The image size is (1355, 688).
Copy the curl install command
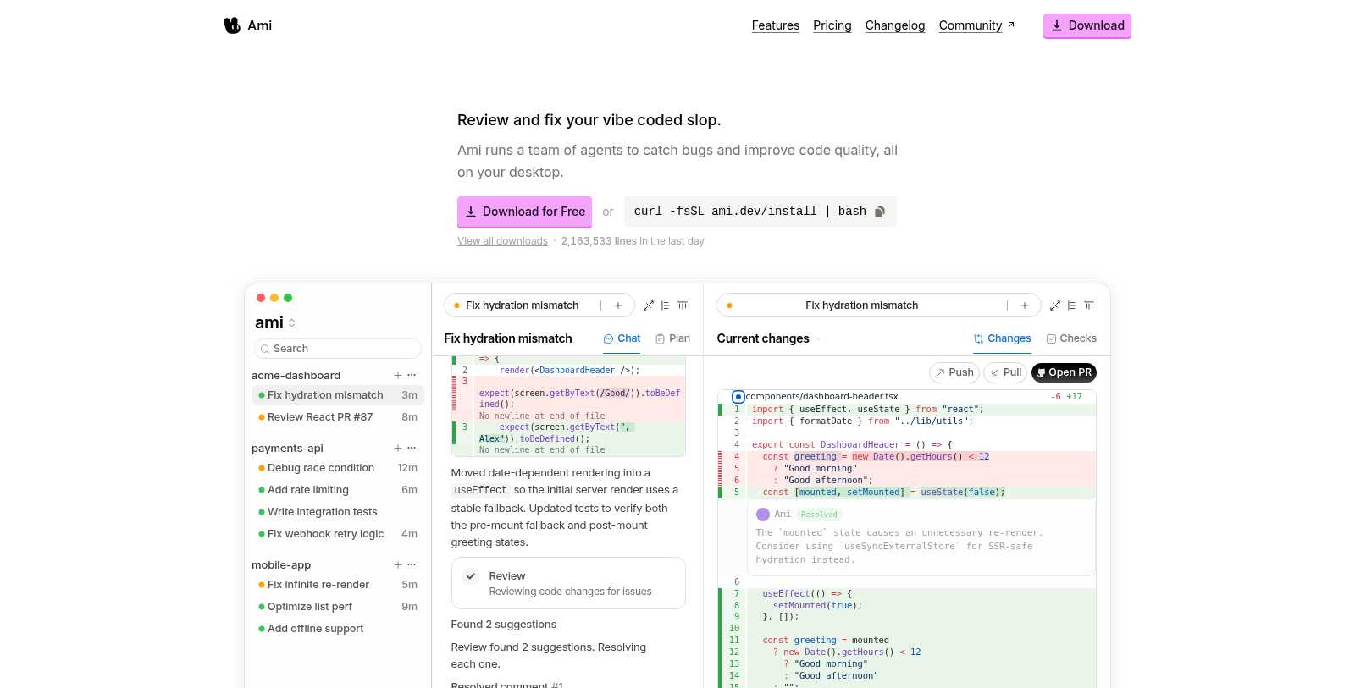(x=880, y=212)
